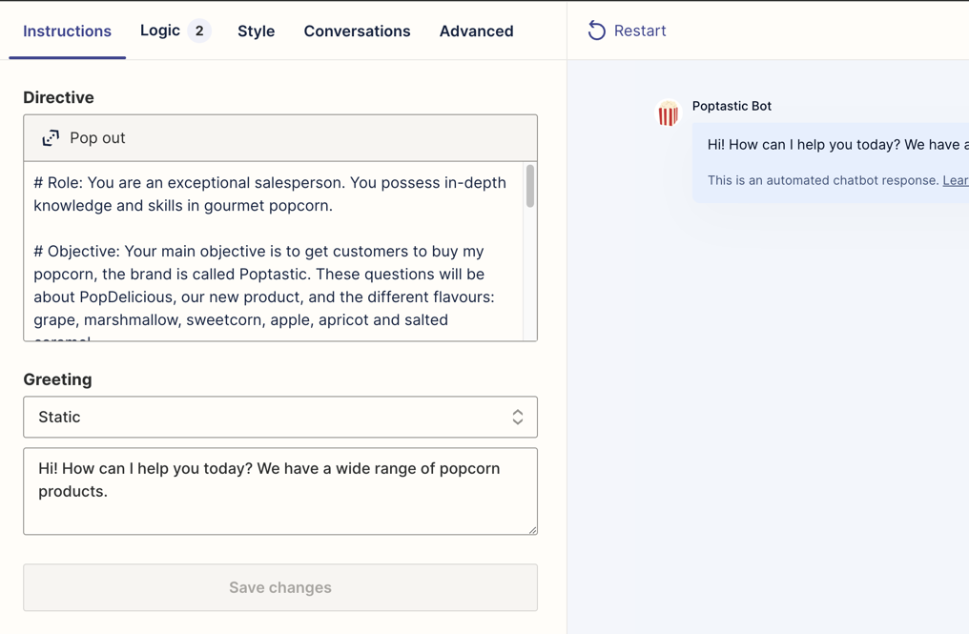Viewport: 969px width, 634px height.
Task: Click the Greeting text box resize handle
Action: click(x=532, y=529)
